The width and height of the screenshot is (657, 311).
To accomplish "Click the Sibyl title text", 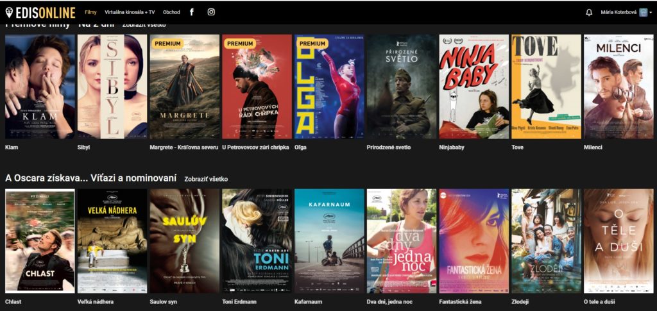I will point(84,147).
